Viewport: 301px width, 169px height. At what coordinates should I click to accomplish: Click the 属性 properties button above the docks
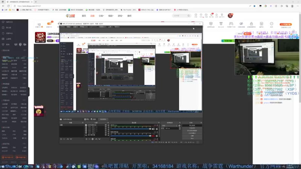[x=87, y=119]
